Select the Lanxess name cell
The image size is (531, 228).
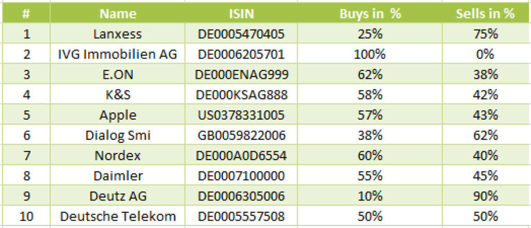(x=118, y=34)
